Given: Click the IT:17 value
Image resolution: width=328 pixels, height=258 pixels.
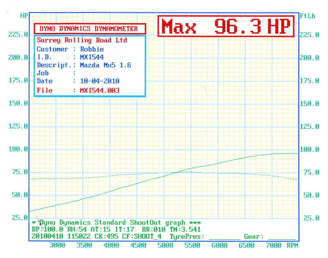Looking at the screenshot, I should click(x=124, y=229).
